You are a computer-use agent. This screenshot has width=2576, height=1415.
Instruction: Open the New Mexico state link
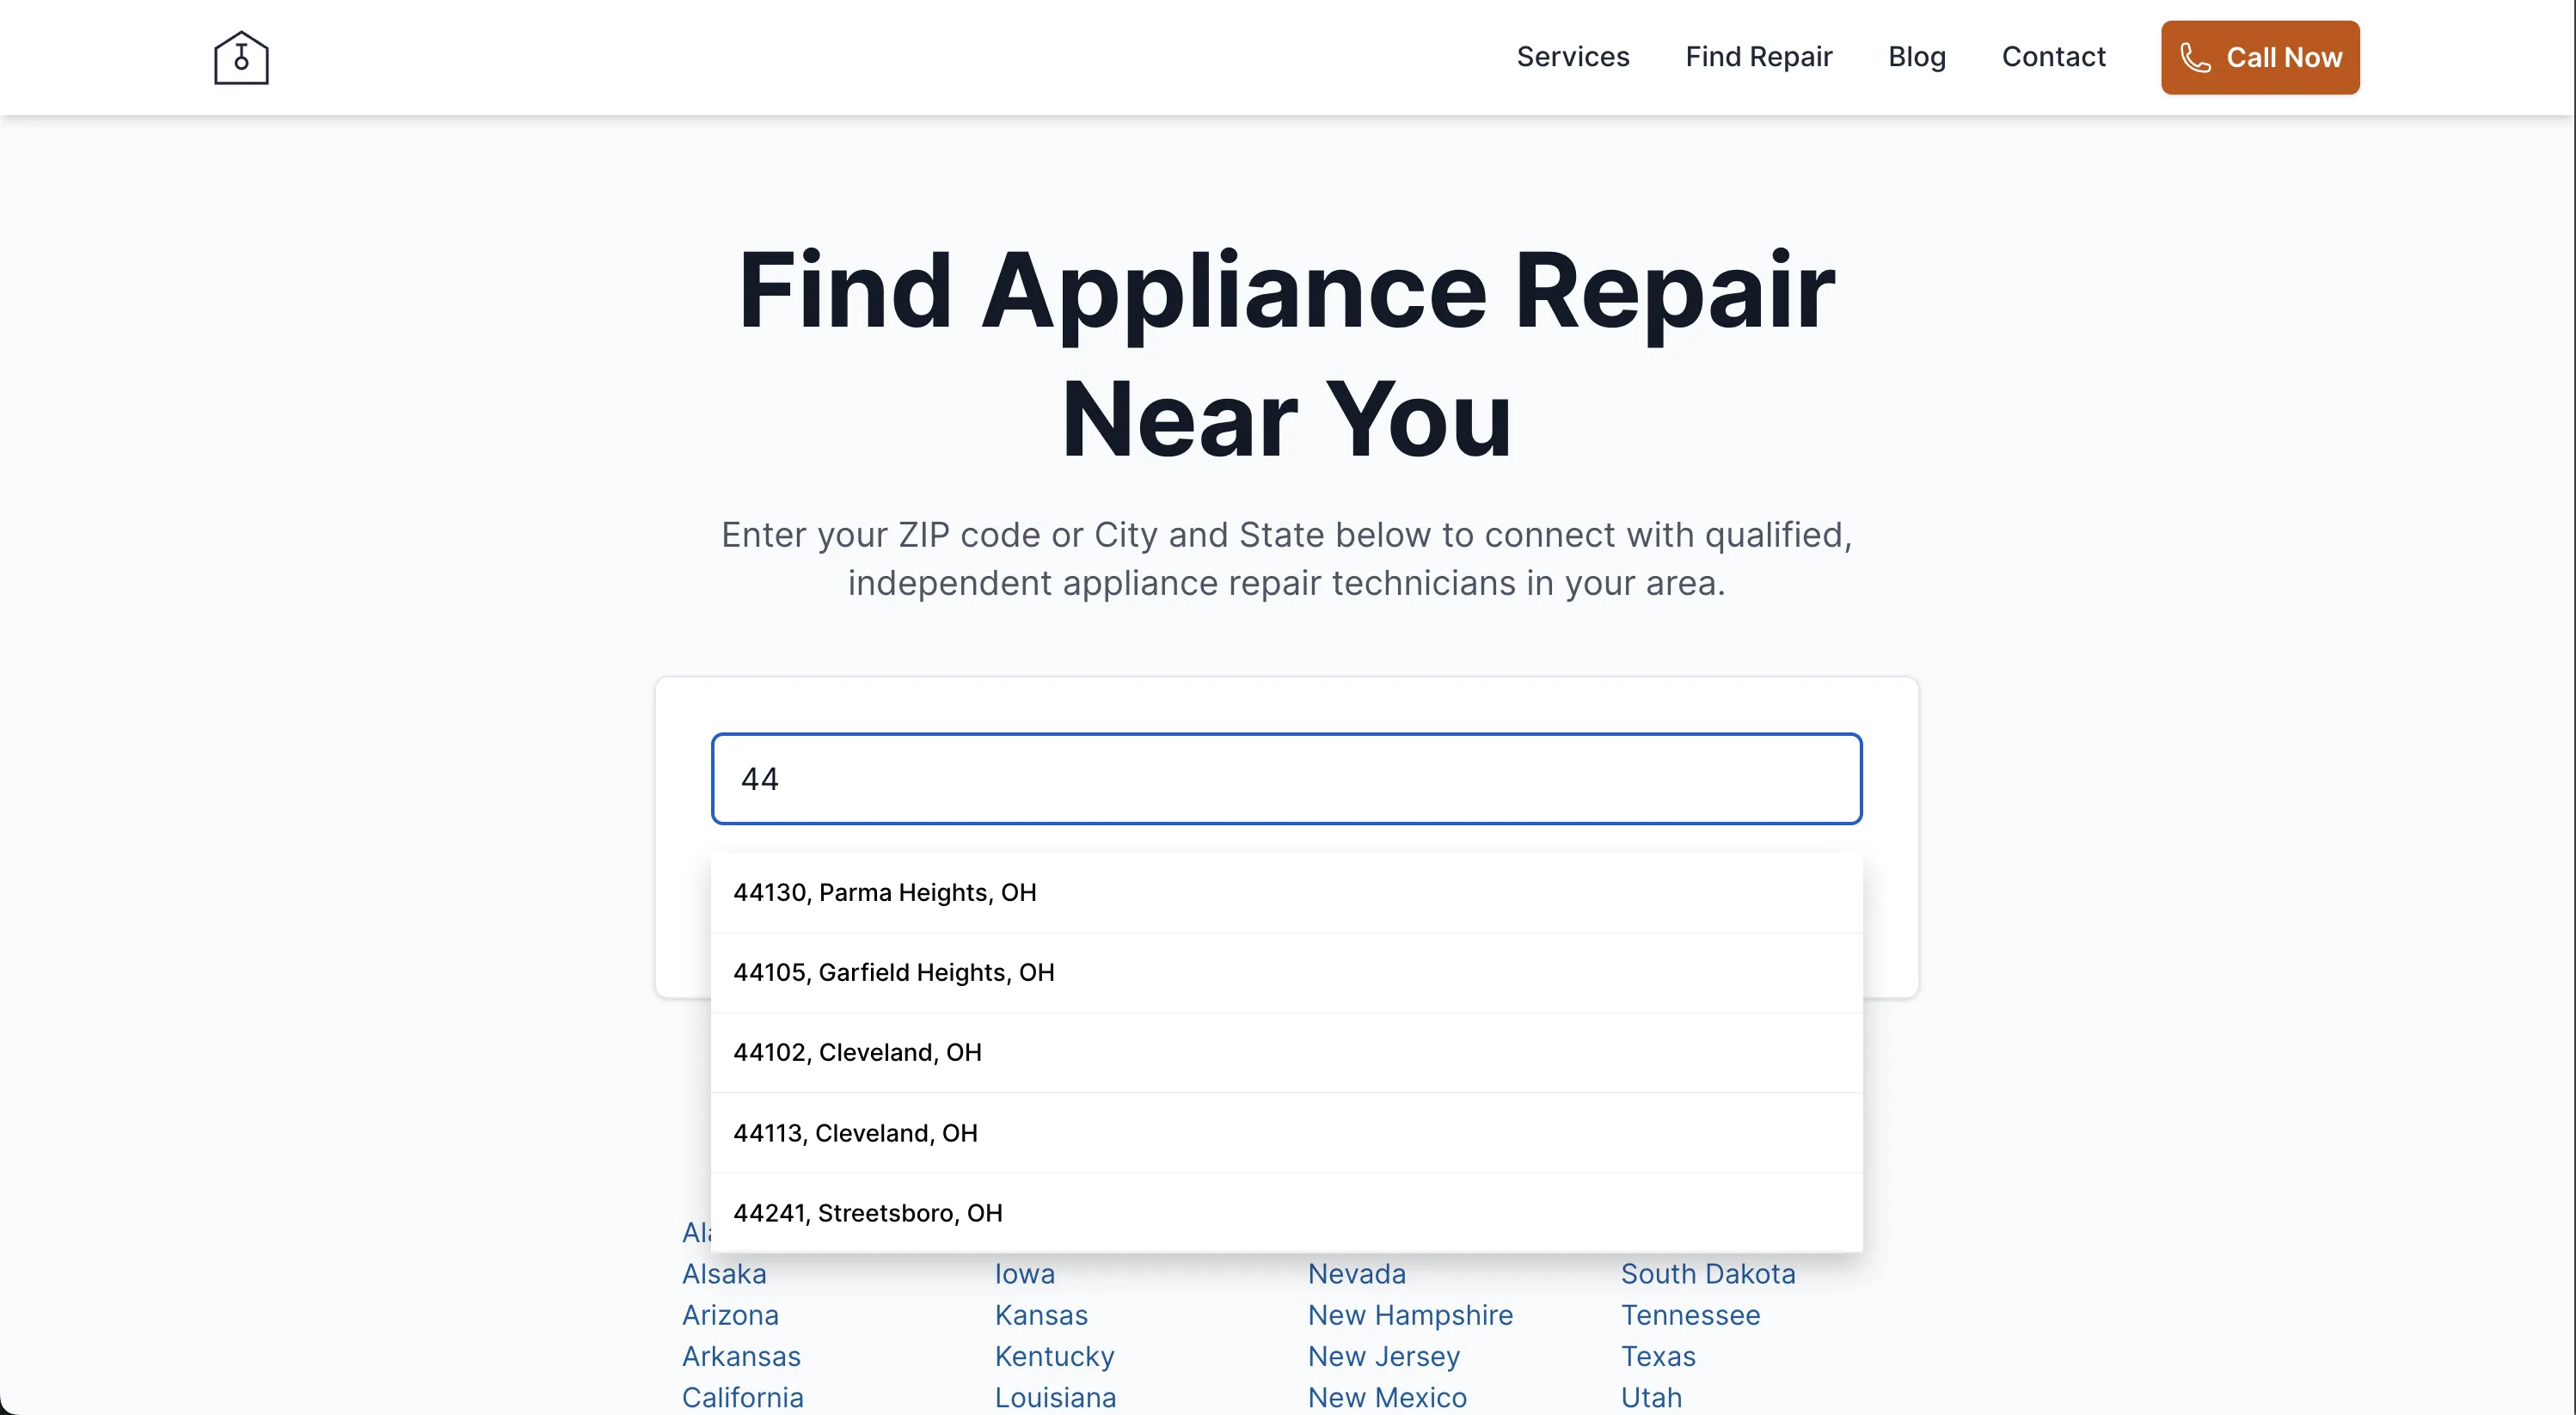tap(1388, 1397)
